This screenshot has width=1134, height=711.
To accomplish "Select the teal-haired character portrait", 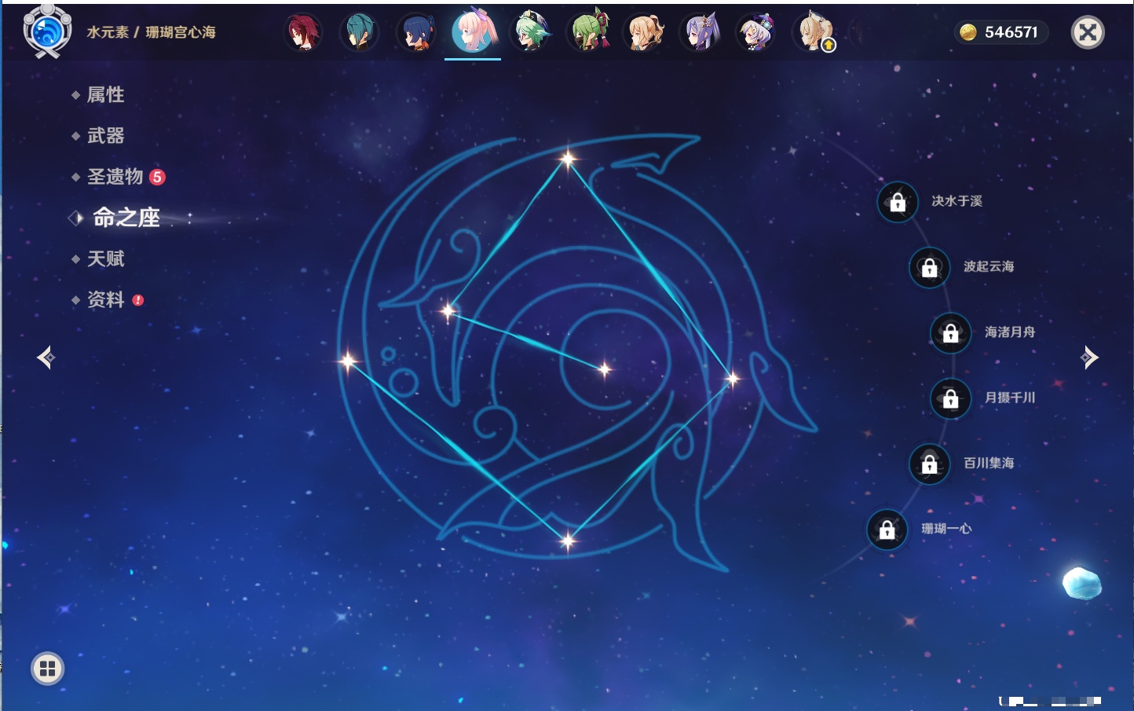I will click(x=360, y=32).
